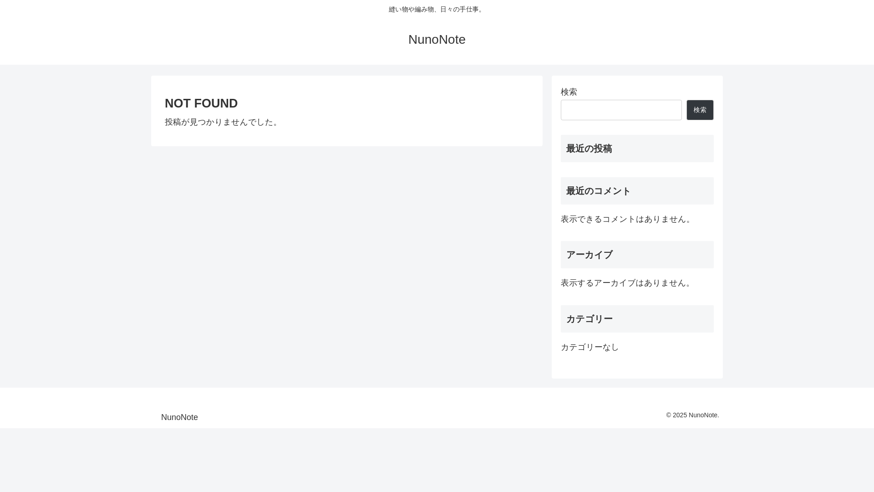Click the tagline 縫い物や編み物、日々の手仕事
The width and height of the screenshot is (874, 492).
pos(437,9)
